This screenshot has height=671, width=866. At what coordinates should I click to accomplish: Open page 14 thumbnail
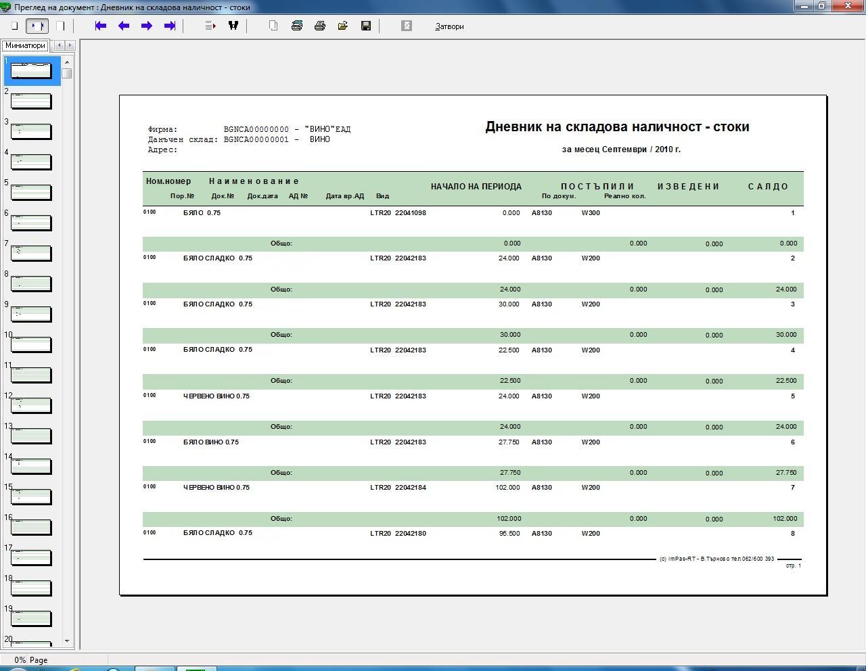pyautogui.click(x=31, y=466)
